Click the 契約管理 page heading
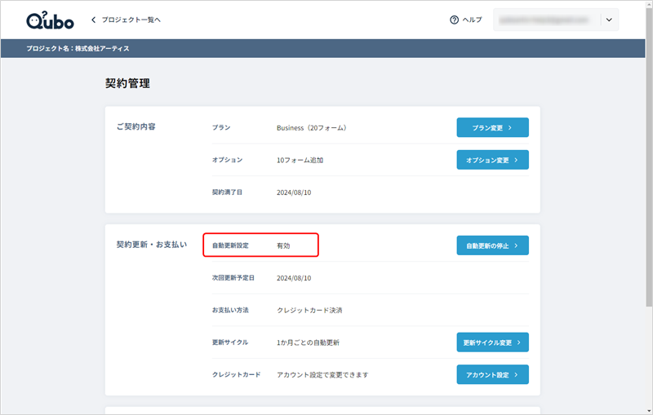The height and width of the screenshot is (415, 653). [x=127, y=83]
